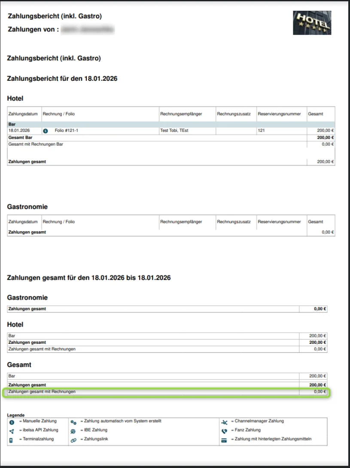
Task: Click the hotel logo image
Action: 312,23
